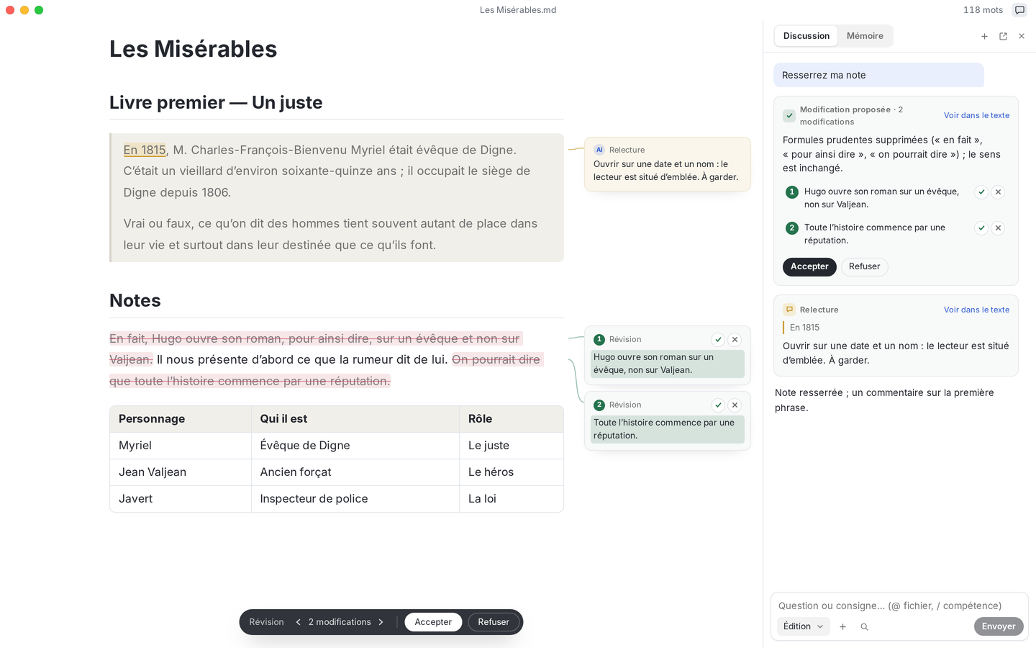Click the '118 mots' word count
1036x648 pixels.
[983, 10]
